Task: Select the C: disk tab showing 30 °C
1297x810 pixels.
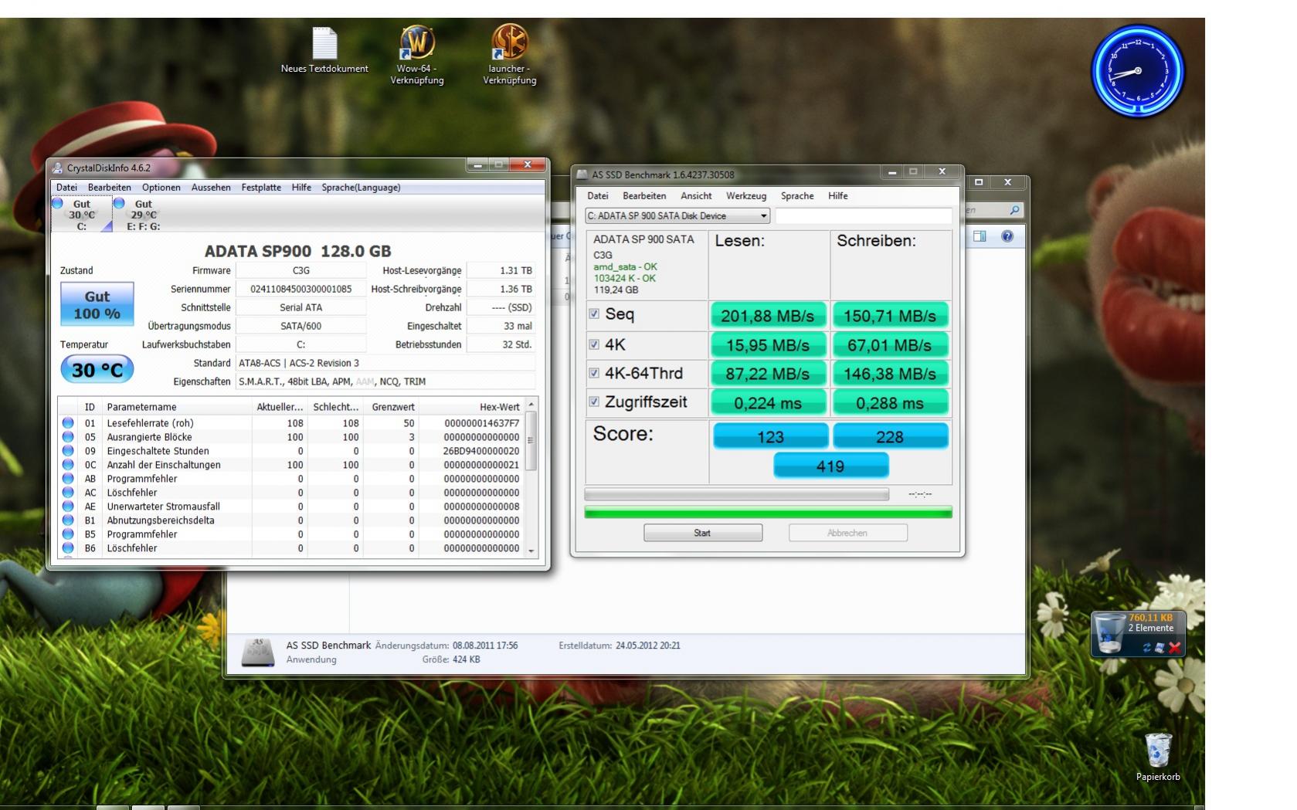Action: click(82, 215)
